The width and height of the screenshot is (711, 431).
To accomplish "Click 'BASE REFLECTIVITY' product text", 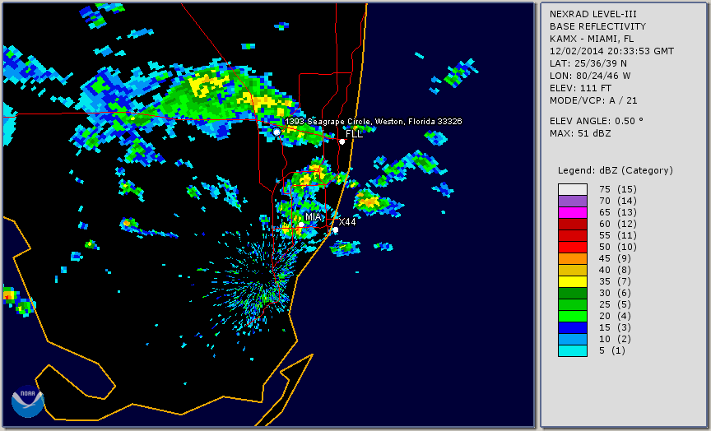I will [x=597, y=27].
